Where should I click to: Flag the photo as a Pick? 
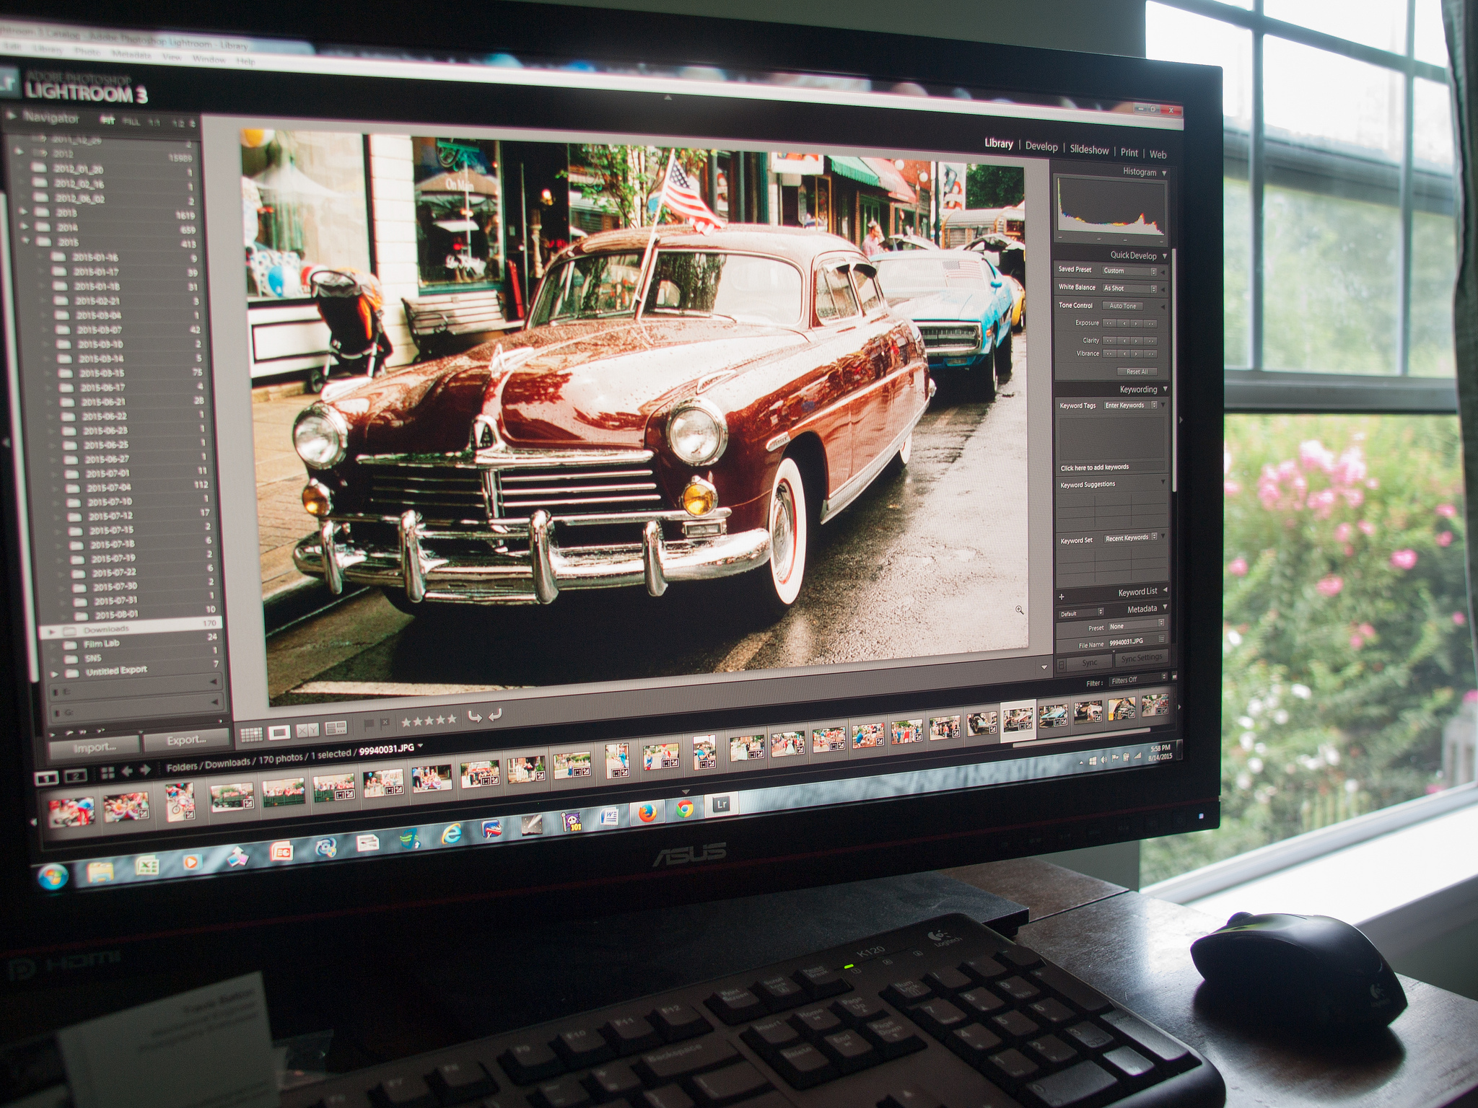[369, 724]
